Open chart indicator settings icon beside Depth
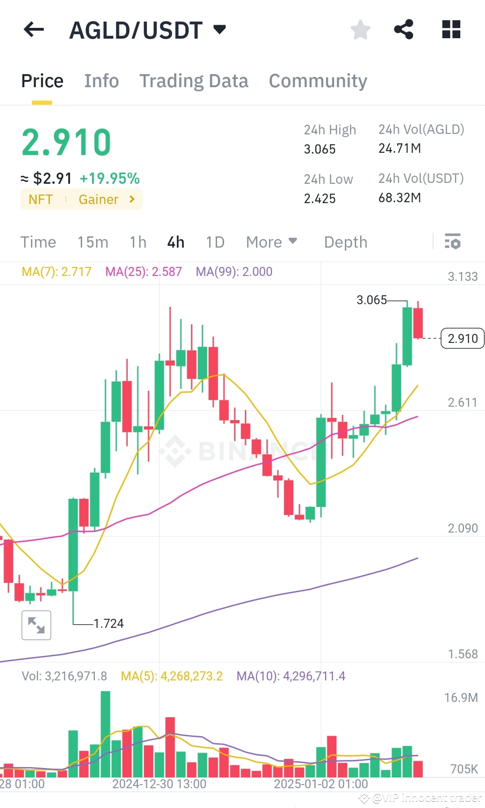This screenshot has width=485, height=808. [453, 242]
